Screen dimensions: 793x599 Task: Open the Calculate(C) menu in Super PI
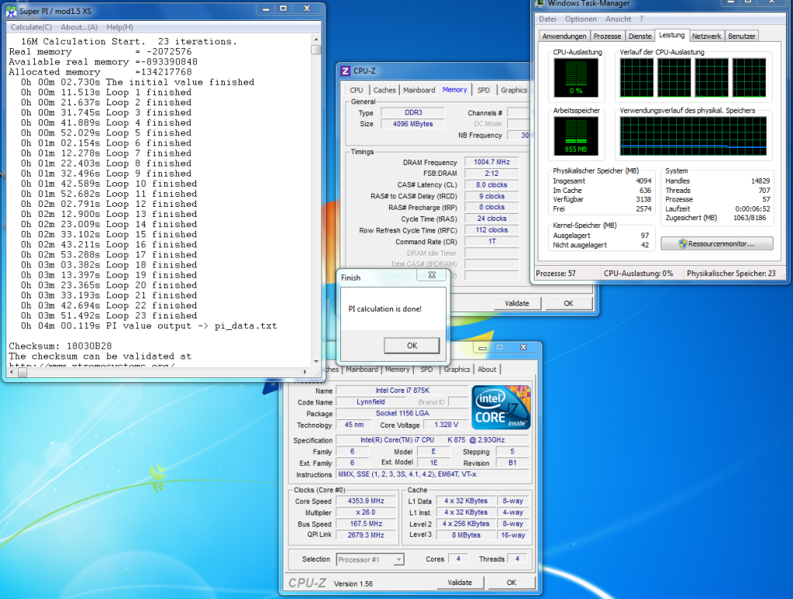coord(31,26)
